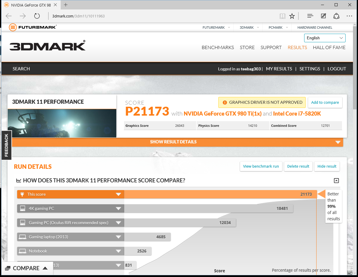This screenshot has height=277, width=358.
Task: Open MY RESULTS
Action: pyautogui.click(x=279, y=69)
